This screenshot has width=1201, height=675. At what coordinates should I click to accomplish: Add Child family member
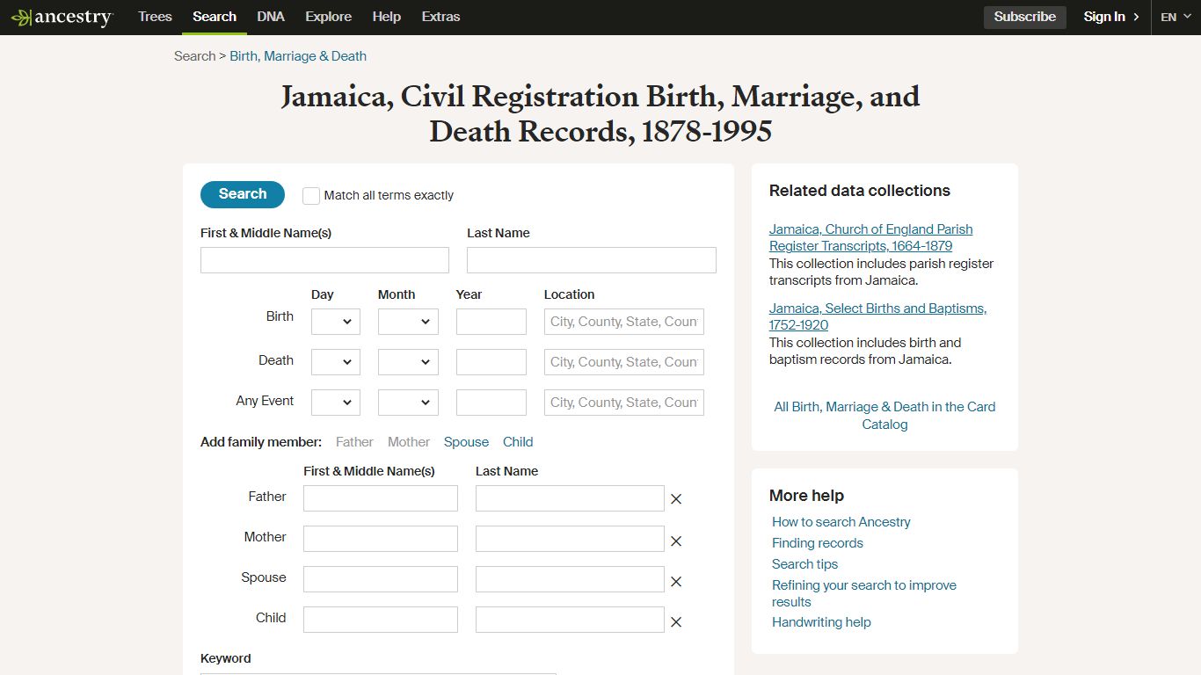pos(518,442)
